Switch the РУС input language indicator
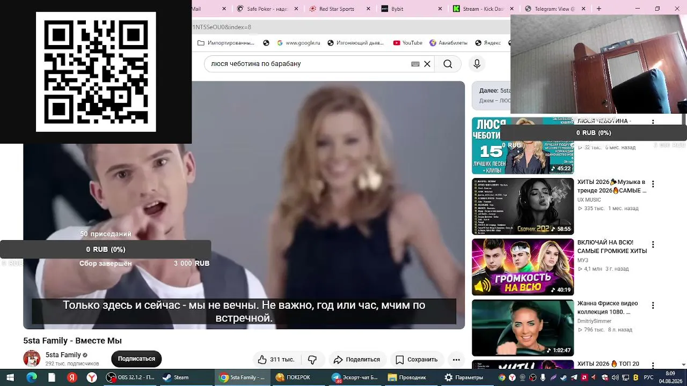 (649, 377)
